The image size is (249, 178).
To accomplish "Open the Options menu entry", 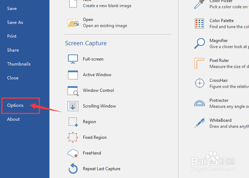I will click(15, 105).
